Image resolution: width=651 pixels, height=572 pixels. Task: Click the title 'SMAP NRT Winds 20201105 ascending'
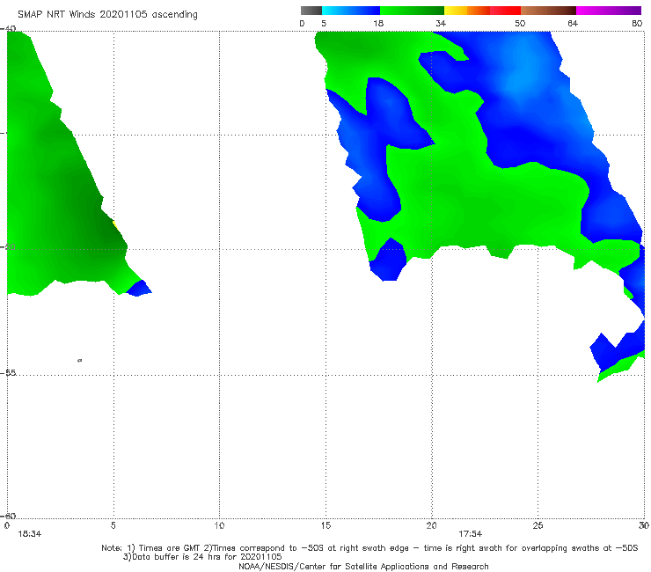tap(107, 15)
